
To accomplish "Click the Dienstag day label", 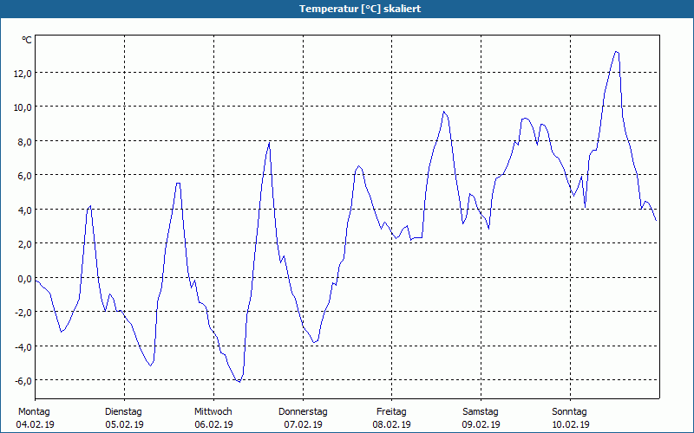I will 123,412.
